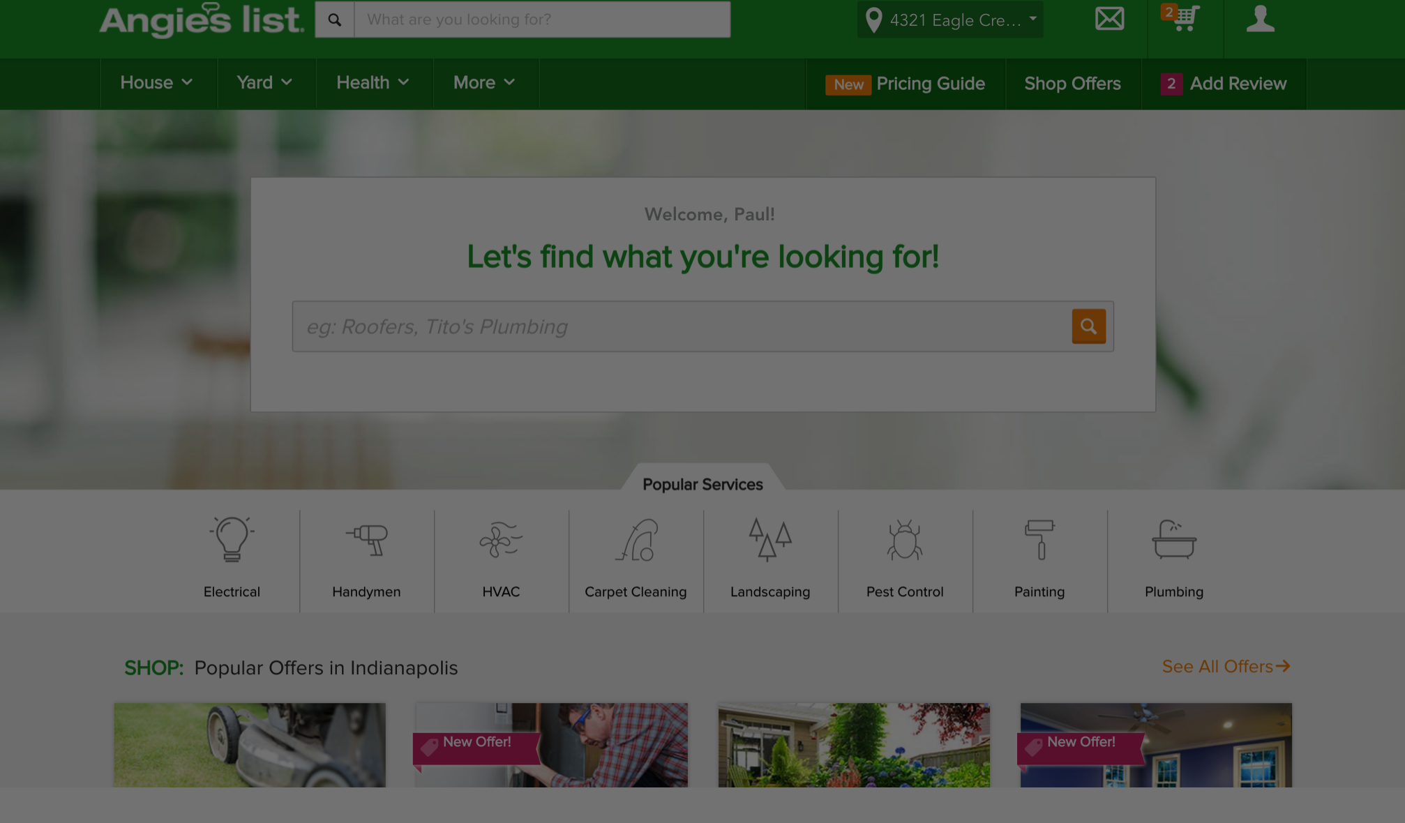The height and width of the screenshot is (823, 1405).
Task: Click the See All Offers link
Action: [x=1226, y=667]
